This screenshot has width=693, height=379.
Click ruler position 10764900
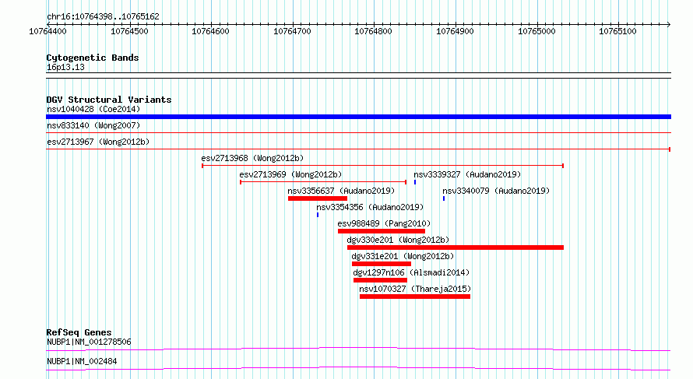(x=455, y=31)
